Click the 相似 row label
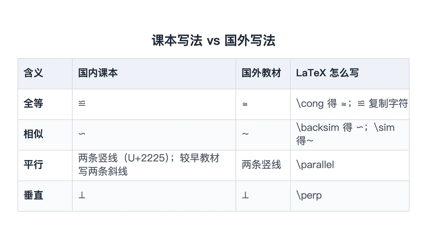The height and width of the screenshot is (240, 427). [33, 134]
